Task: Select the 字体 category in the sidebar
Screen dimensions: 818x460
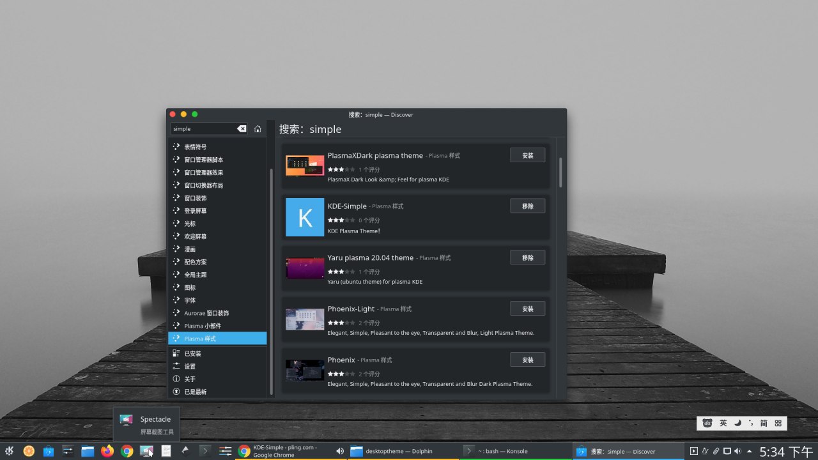Action: pos(217,300)
